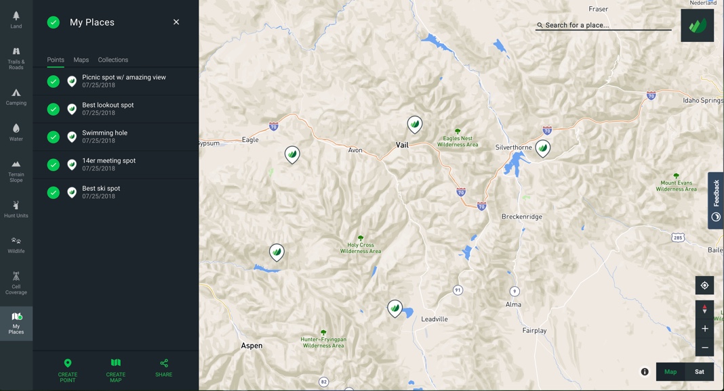Open the Cell Coverage layer
The image size is (724, 391).
pos(16,283)
